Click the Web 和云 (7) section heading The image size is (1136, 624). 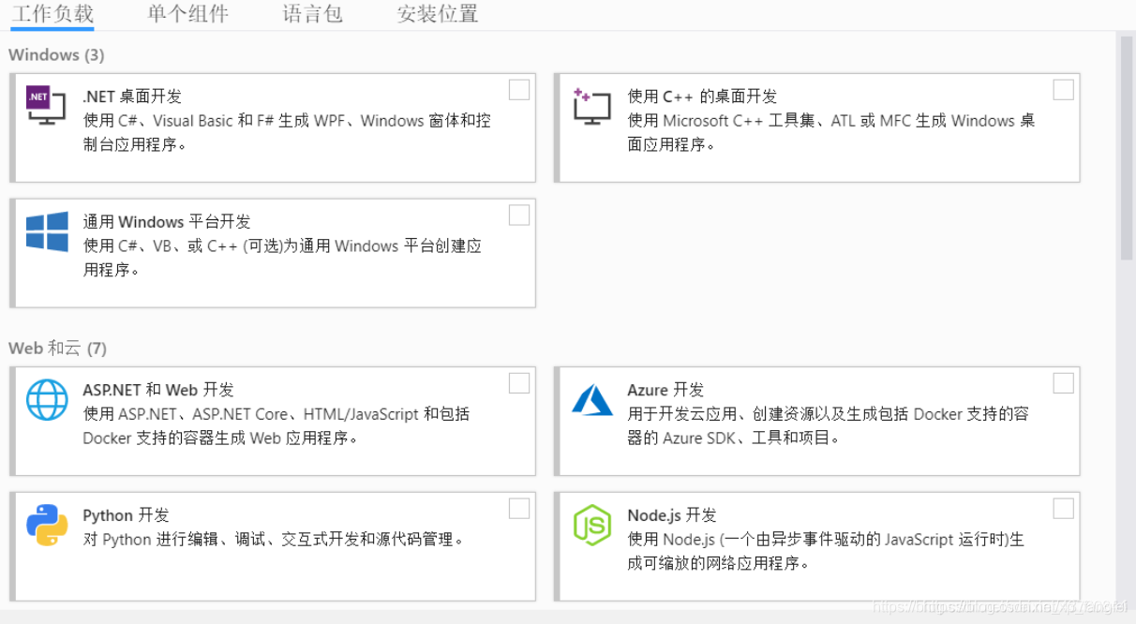[57, 349]
